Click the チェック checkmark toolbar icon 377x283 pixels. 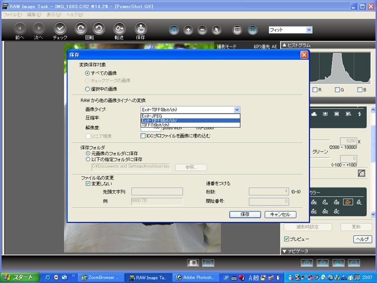tap(60, 29)
